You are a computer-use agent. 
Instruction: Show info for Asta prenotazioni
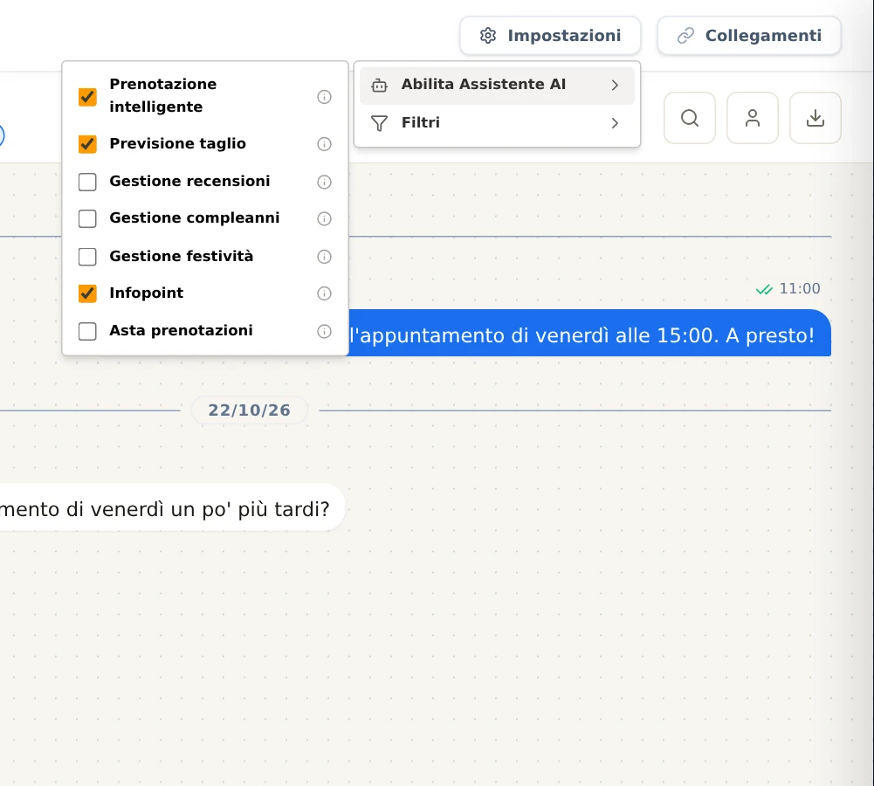(325, 331)
